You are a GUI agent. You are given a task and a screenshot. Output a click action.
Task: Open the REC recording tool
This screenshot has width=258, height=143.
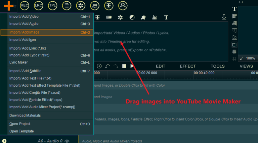(x=24, y=6)
